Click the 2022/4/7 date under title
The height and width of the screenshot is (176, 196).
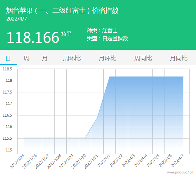pos(16,19)
